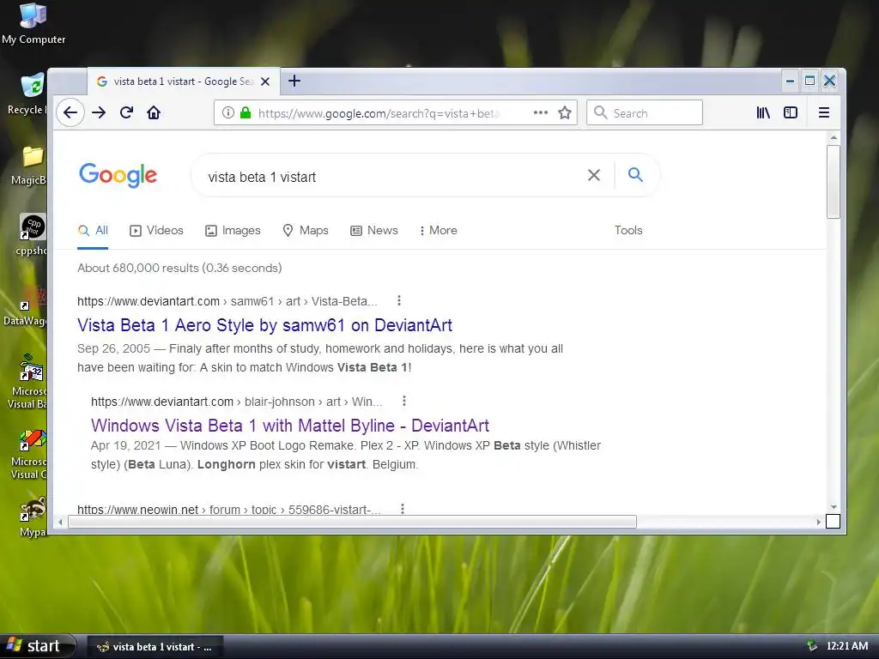
Task: Click the About 680,000 results text
Action: pos(179,268)
